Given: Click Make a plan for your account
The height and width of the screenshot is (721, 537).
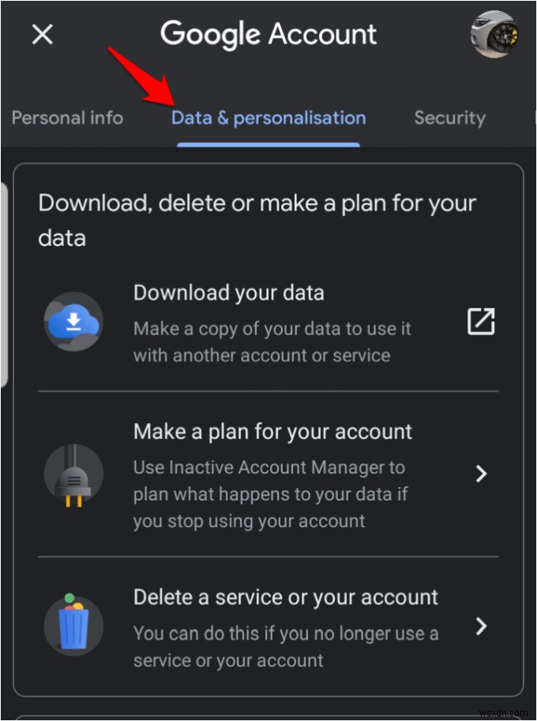Looking at the screenshot, I should [272, 432].
